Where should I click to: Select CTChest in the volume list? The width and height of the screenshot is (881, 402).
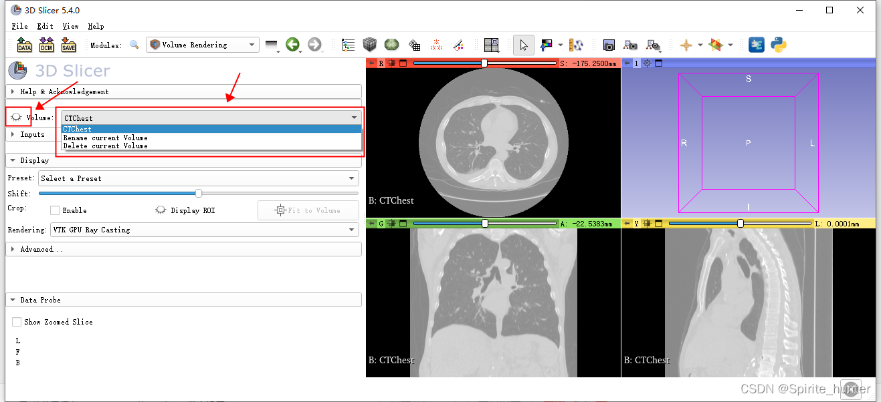(x=211, y=129)
